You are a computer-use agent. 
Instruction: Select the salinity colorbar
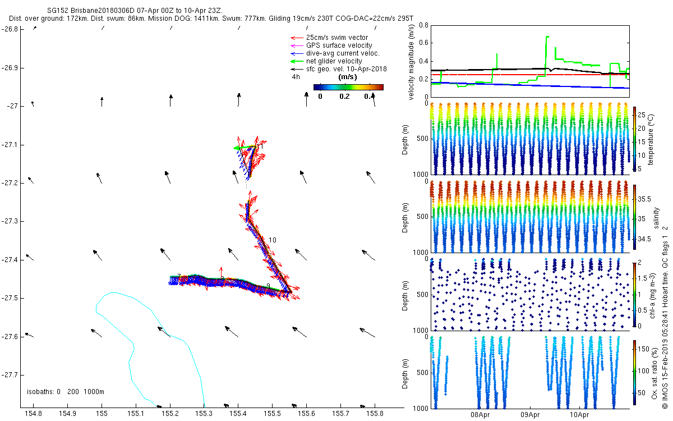(x=635, y=216)
